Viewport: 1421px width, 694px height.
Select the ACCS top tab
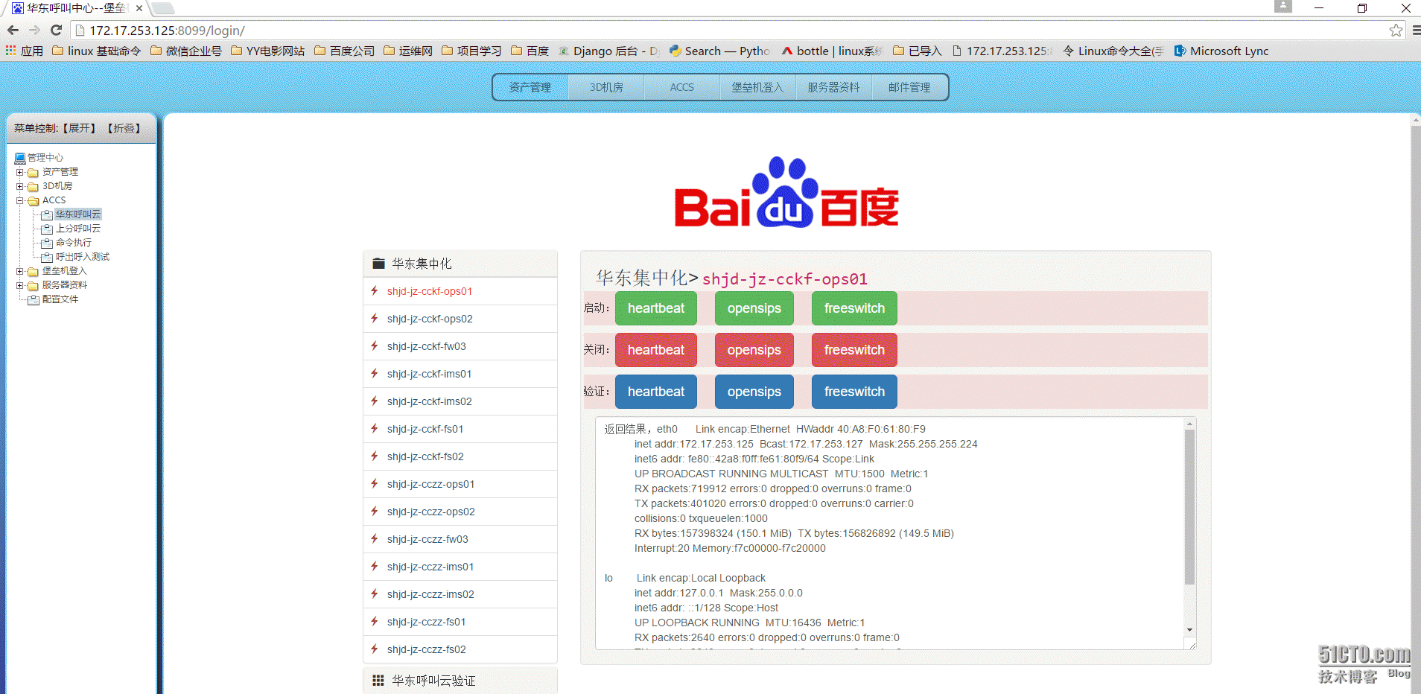(x=682, y=87)
